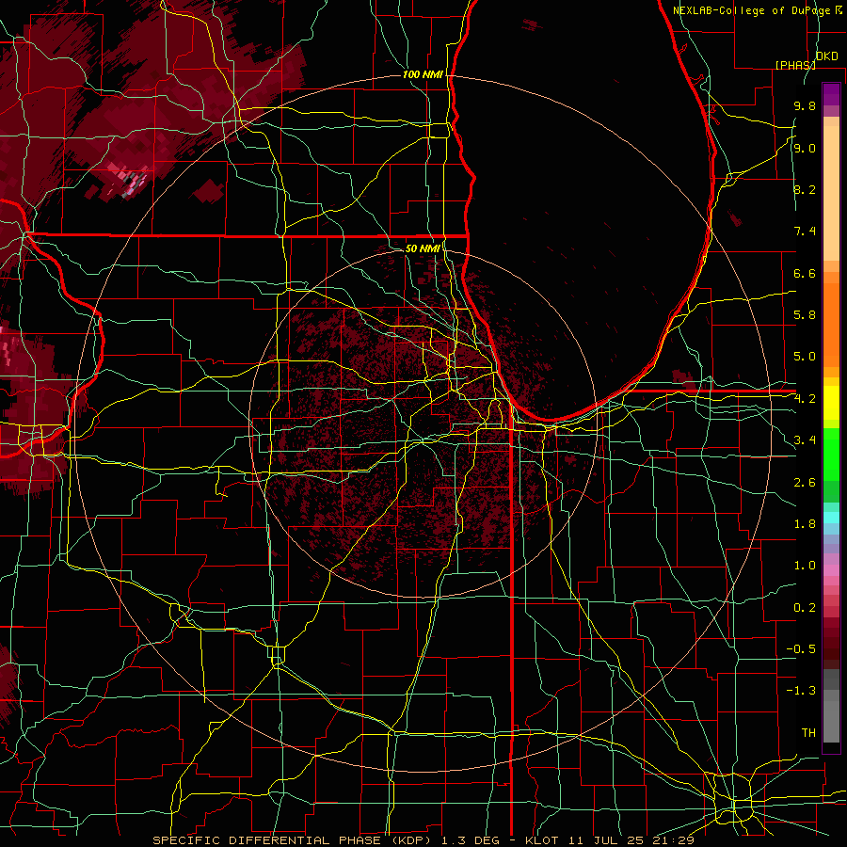Click the [PHAS] legend heading
This screenshot has height=847, width=847.
click(x=795, y=65)
